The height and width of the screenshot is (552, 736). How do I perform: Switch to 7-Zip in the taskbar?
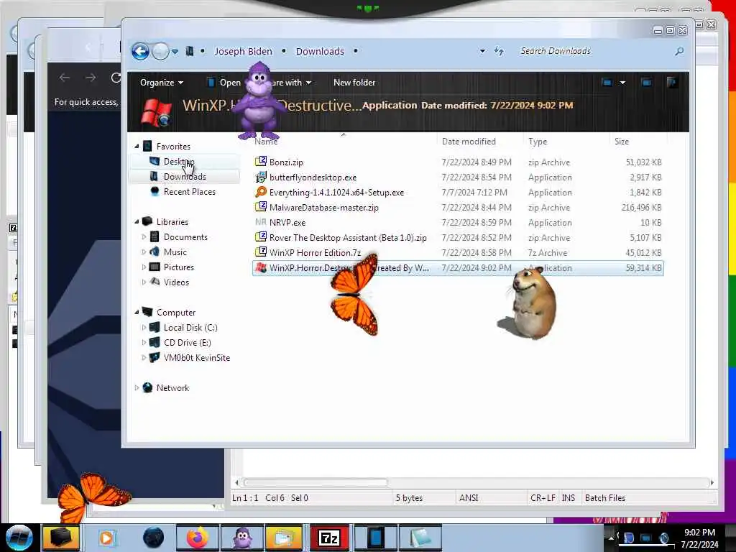pyautogui.click(x=329, y=538)
